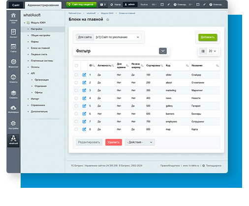Expand the Фильтр panel with arrow button

(x=163, y=51)
